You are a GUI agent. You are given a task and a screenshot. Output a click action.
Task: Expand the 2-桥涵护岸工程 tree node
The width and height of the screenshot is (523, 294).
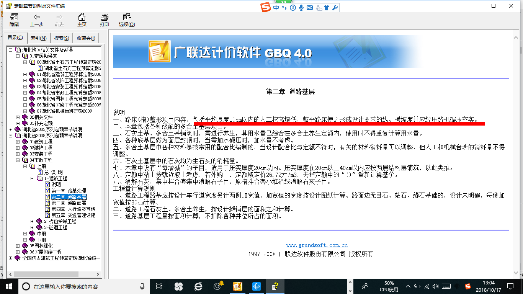click(x=33, y=221)
